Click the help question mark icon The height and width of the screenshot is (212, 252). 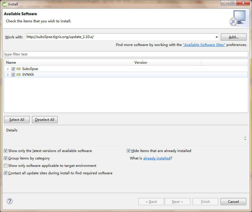click(x=10, y=201)
